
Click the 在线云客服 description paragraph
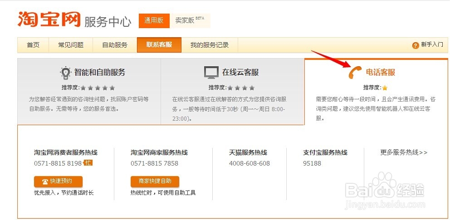coord(229,109)
